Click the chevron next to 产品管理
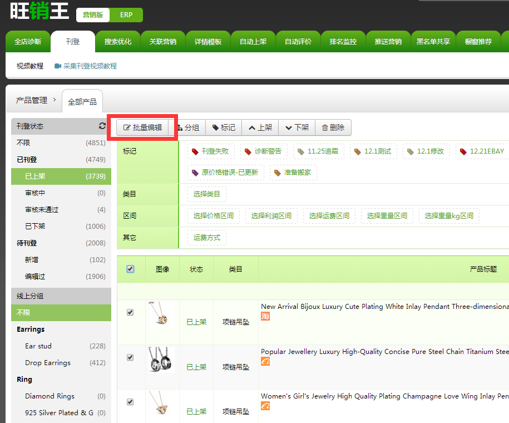Image resolution: width=509 pixels, height=423 pixels. (55, 100)
